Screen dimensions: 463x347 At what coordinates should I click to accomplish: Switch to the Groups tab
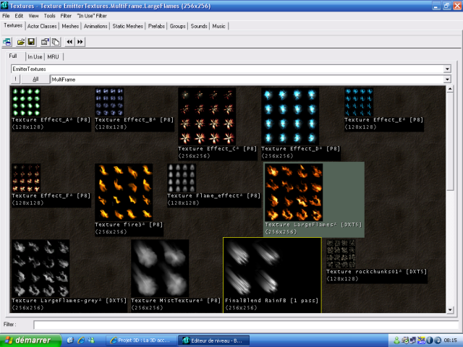pos(177,26)
